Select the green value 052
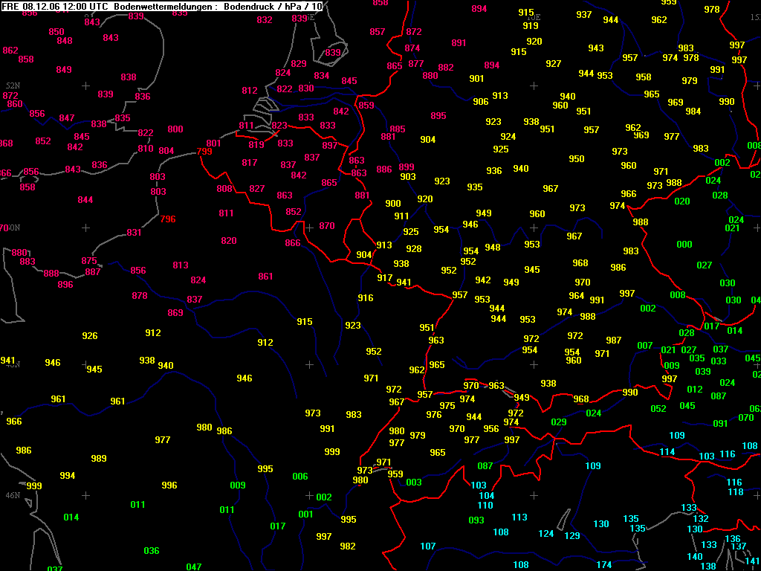 [658, 409]
